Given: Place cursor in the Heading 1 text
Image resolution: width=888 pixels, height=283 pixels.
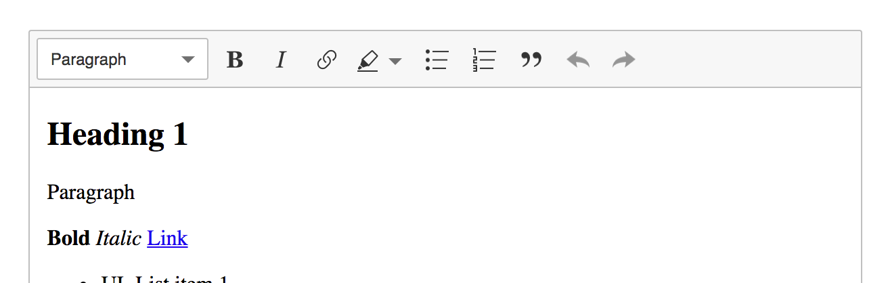Looking at the screenshot, I should pos(118,134).
